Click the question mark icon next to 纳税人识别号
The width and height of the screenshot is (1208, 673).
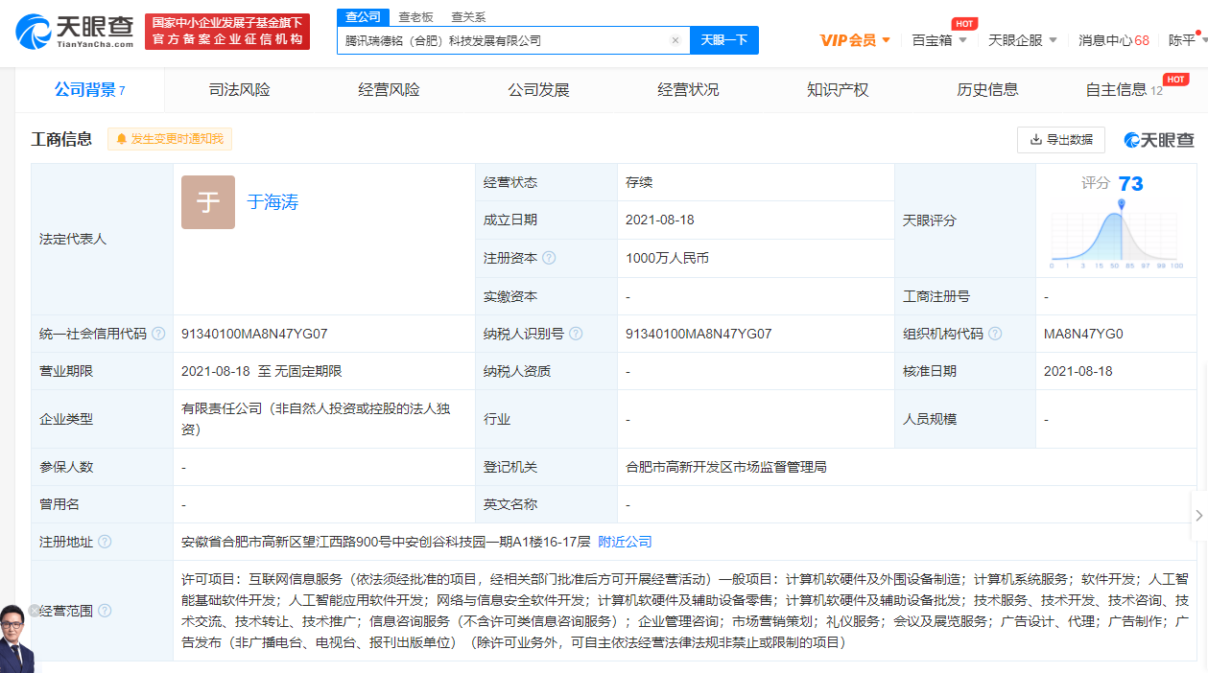pos(576,334)
